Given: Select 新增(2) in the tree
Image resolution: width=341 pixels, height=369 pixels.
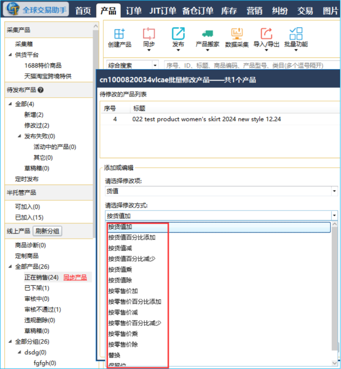Looking at the screenshot, I should point(34,115).
